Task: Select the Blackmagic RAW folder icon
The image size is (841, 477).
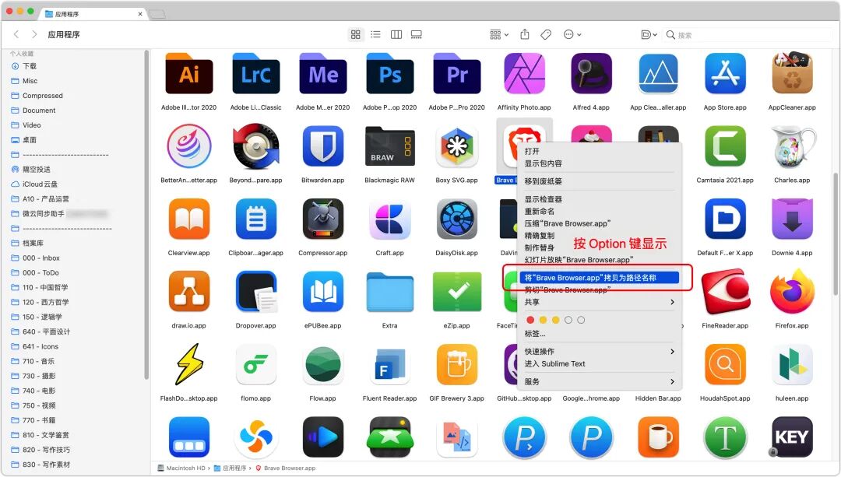Action: pyautogui.click(x=390, y=146)
